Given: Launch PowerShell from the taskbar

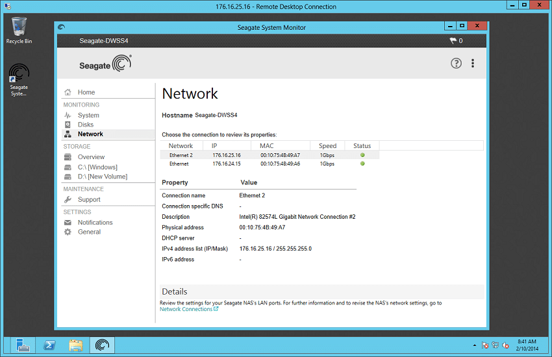Looking at the screenshot, I should click(x=49, y=345).
